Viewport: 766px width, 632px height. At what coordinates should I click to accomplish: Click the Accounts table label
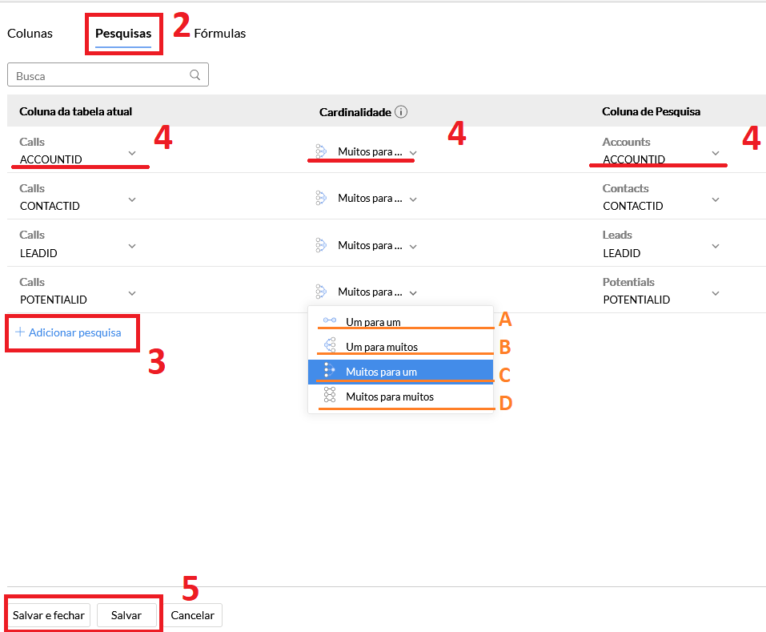[626, 142]
